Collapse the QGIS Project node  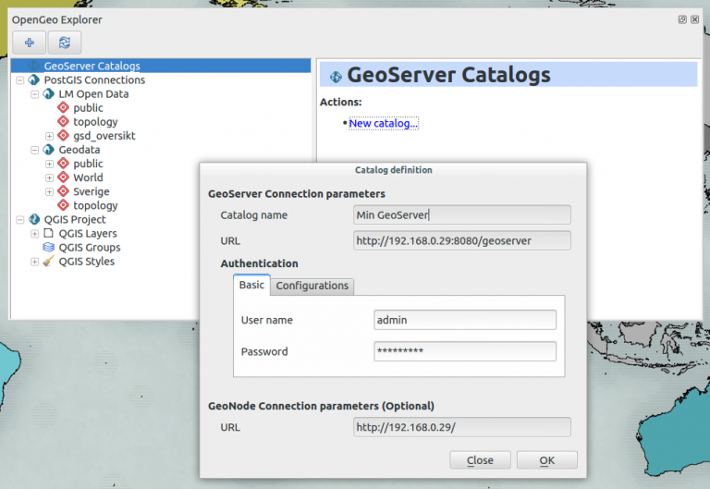[x=20, y=220]
